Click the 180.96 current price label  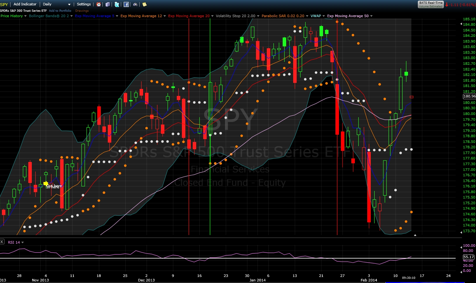click(469, 96)
